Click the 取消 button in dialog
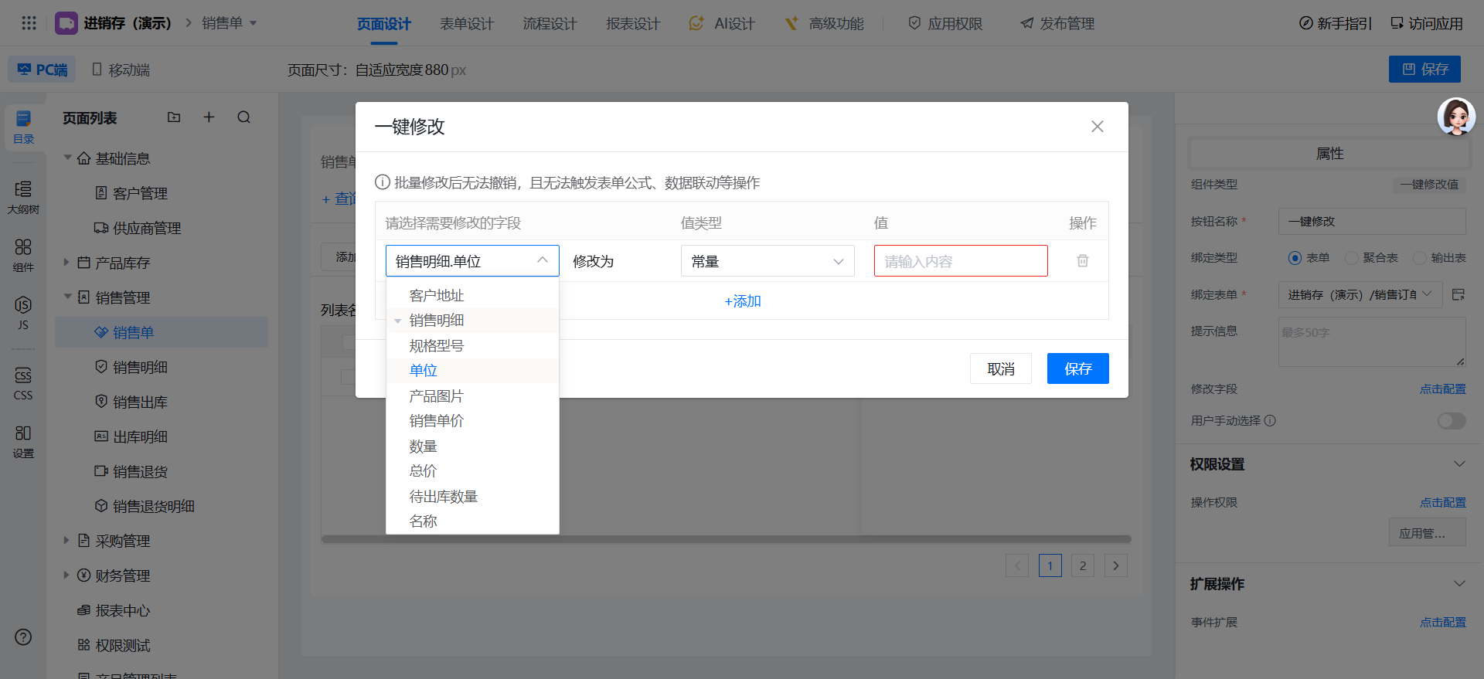 point(1000,369)
